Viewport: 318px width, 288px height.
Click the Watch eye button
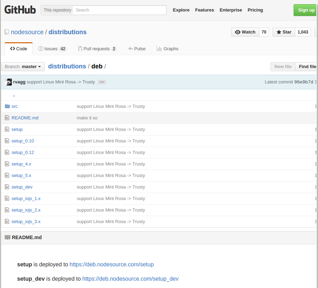[245, 32]
